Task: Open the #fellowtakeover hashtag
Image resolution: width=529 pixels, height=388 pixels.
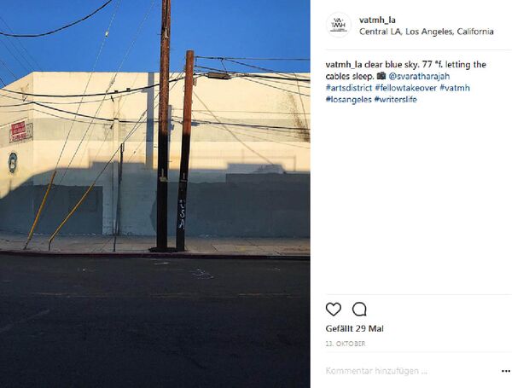Action: click(x=405, y=88)
